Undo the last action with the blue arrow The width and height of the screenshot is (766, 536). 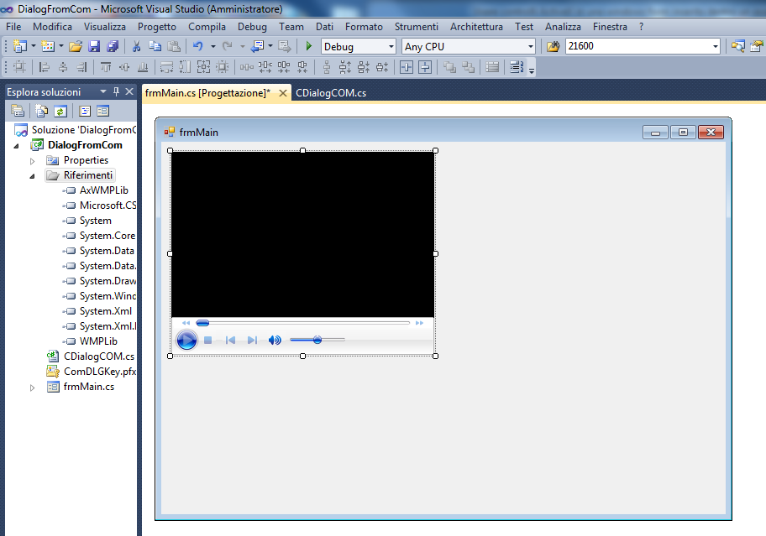(x=198, y=46)
